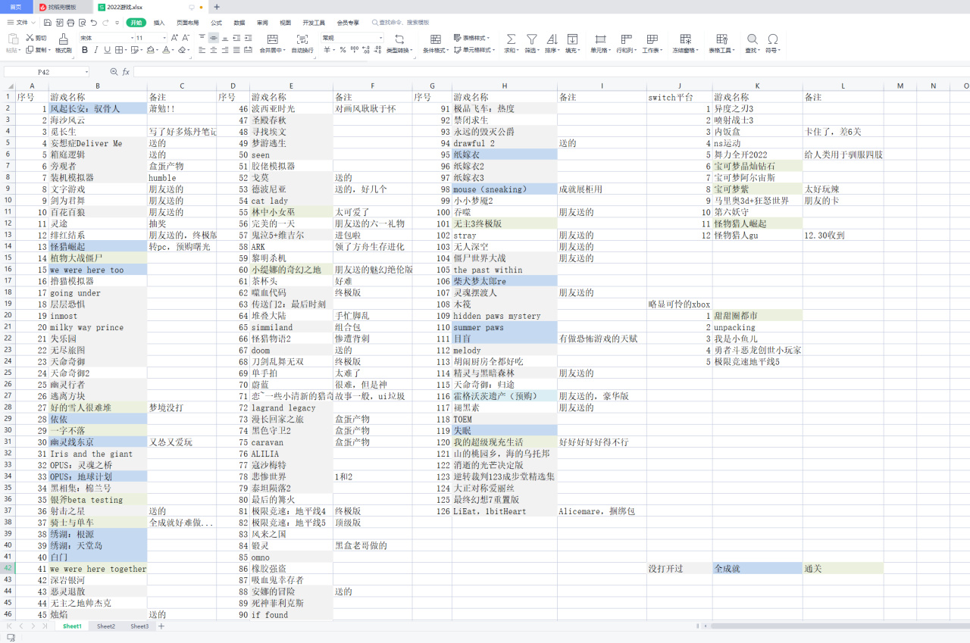Click the Symbol (符号) omega icon
Screen dimensions: 970x643
772,39
